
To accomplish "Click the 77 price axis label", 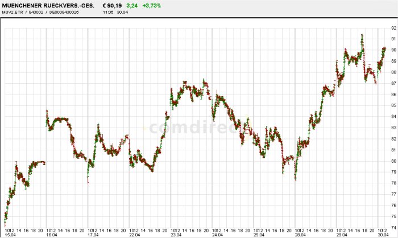I will click(393, 194).
